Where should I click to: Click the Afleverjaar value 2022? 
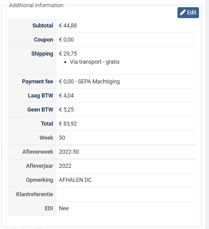pos(65,166)
